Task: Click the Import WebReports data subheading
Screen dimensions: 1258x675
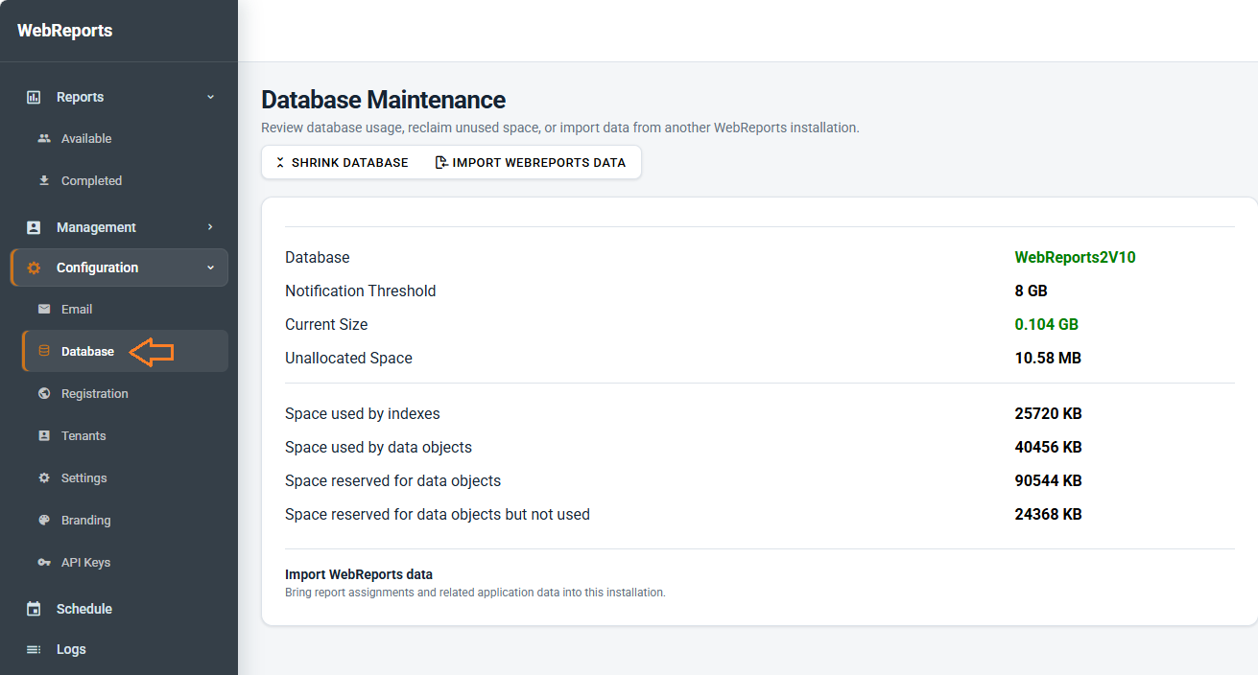Action: point(359,574)
